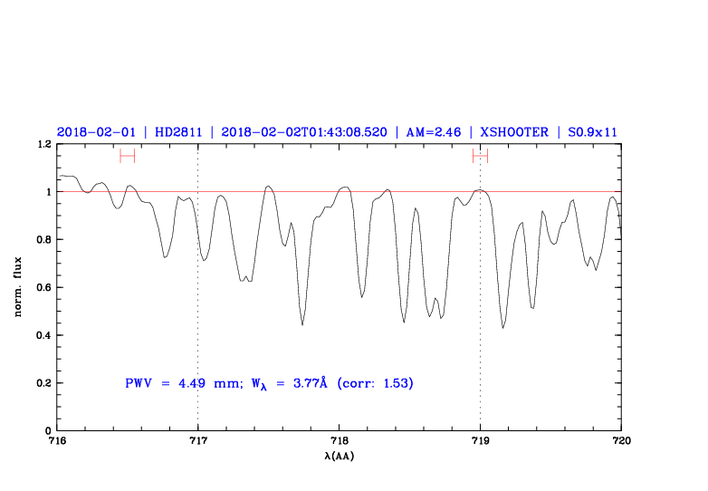Click the 720 x-axis tick label
The width and height of the screenshot is (708, 491).
[x=621, y=441]
